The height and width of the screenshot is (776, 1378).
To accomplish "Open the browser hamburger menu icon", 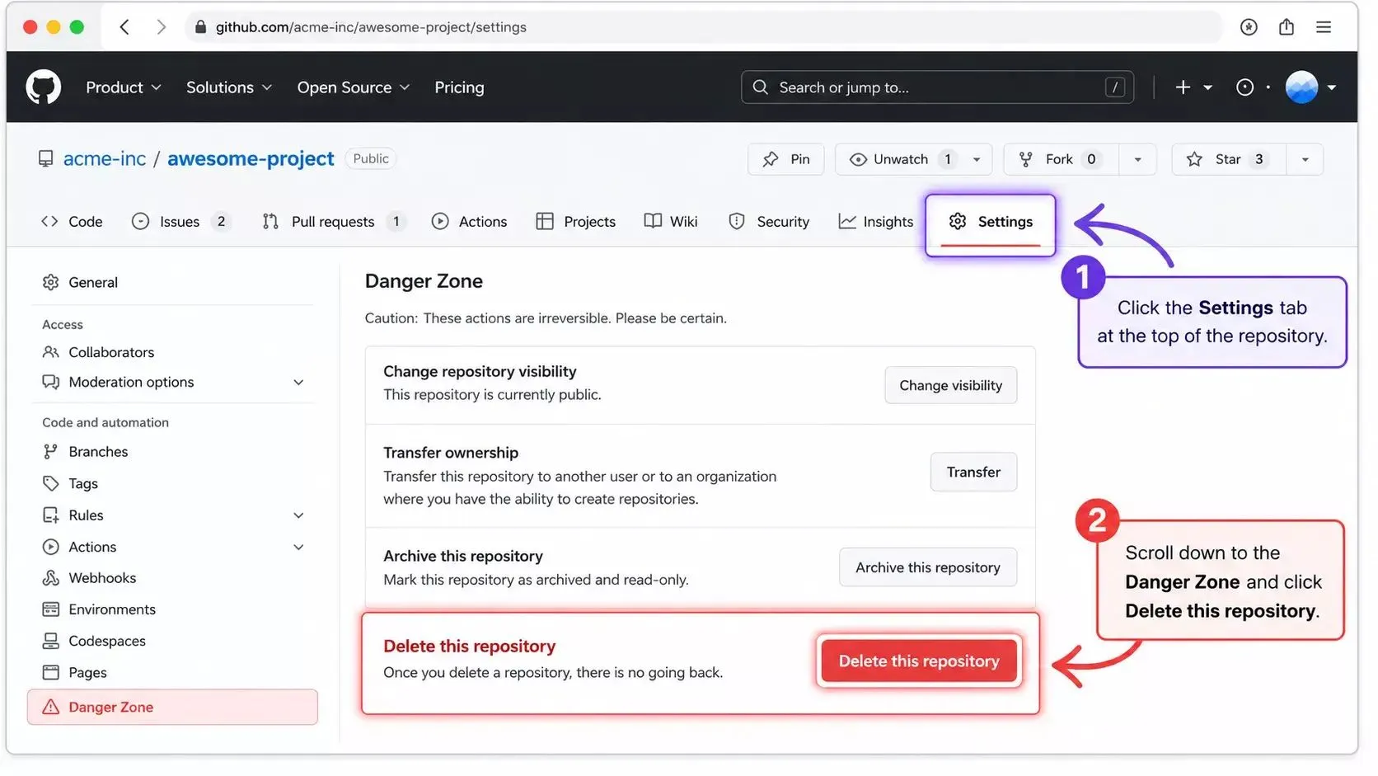I will click(x=1324, y=27).
